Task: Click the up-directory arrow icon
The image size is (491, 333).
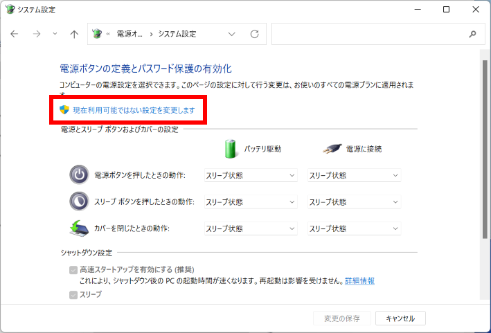Action: [74, 34]
